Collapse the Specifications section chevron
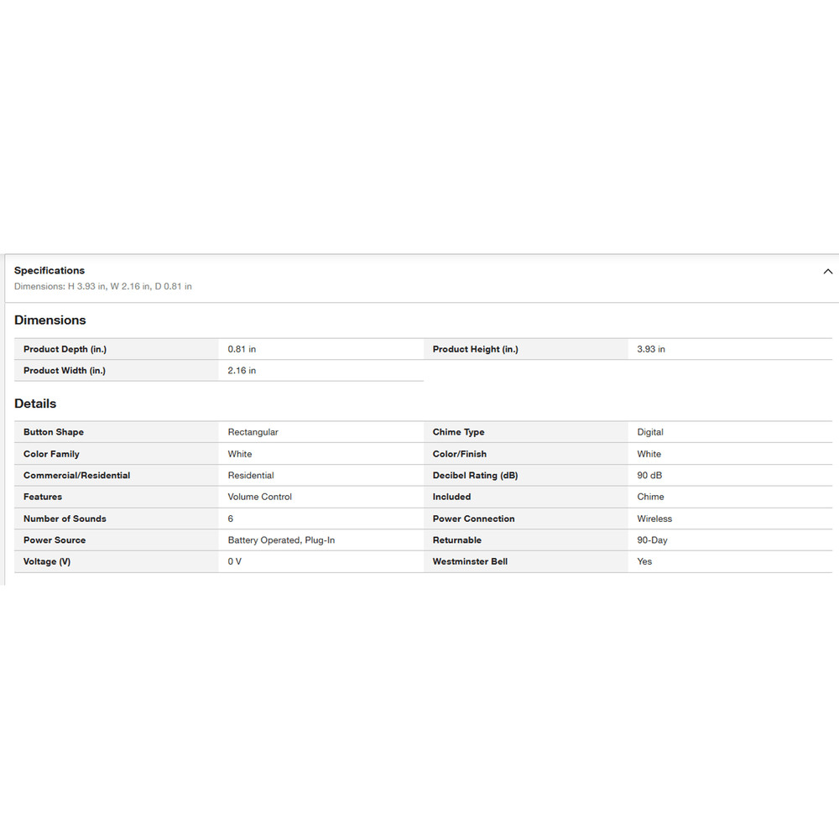 [x=827, y=272]
